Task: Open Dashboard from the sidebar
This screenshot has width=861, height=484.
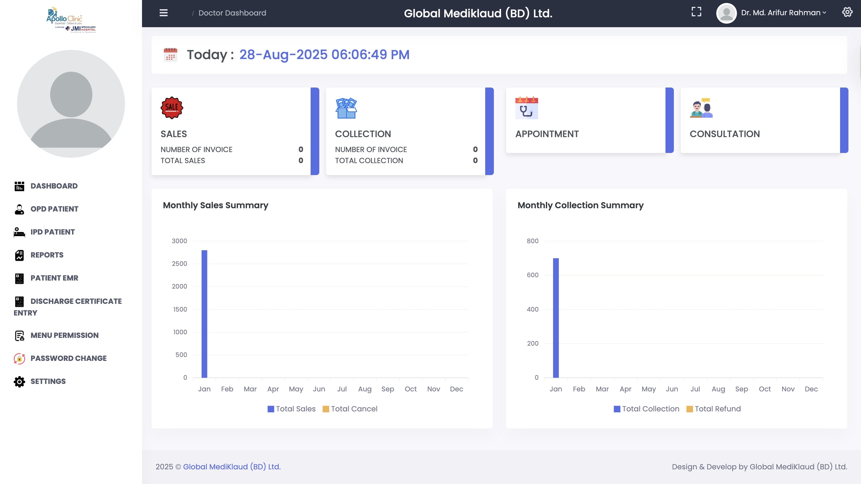Action: 54,186
